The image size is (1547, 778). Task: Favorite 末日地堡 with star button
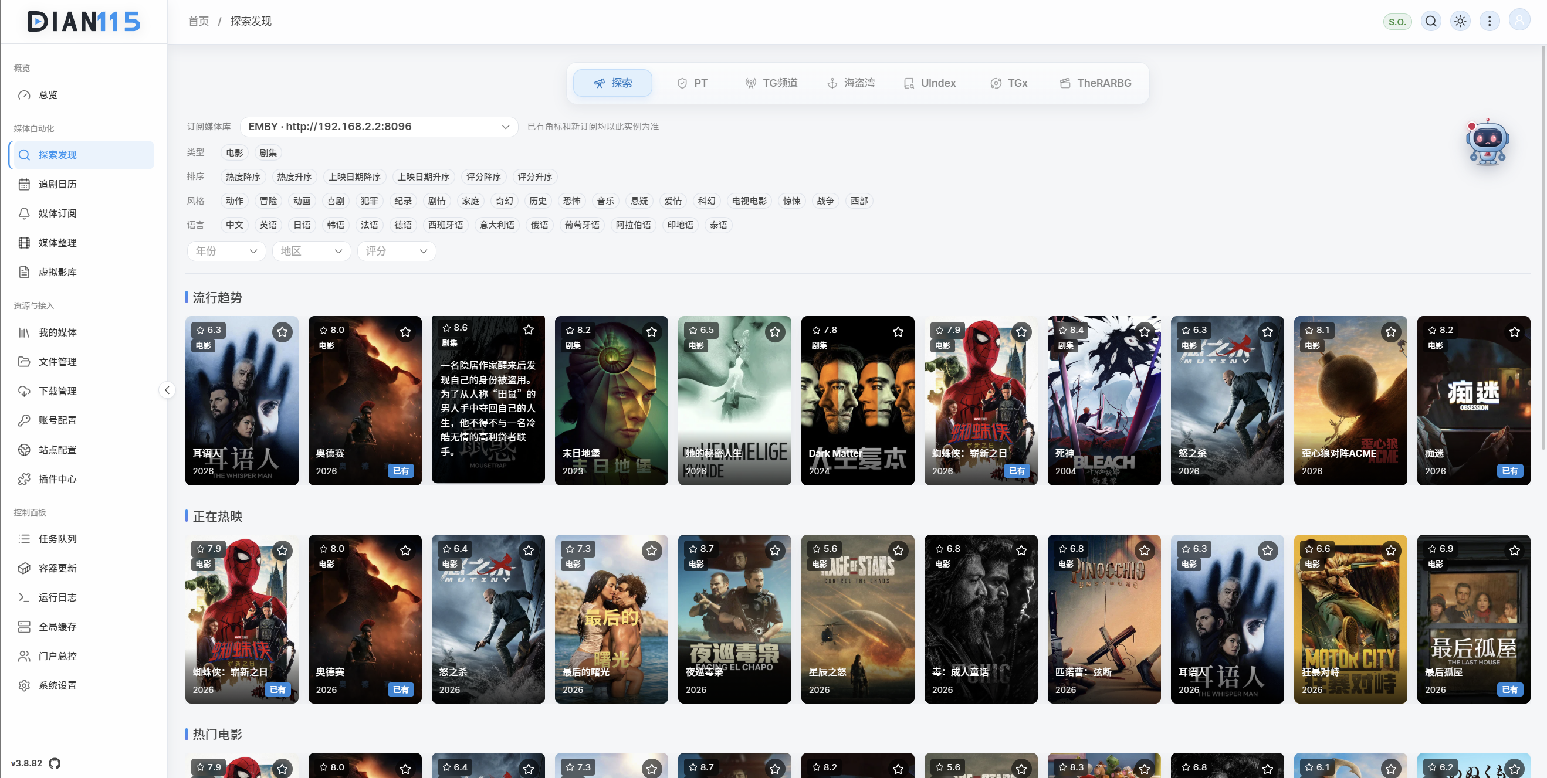(652, 332)
